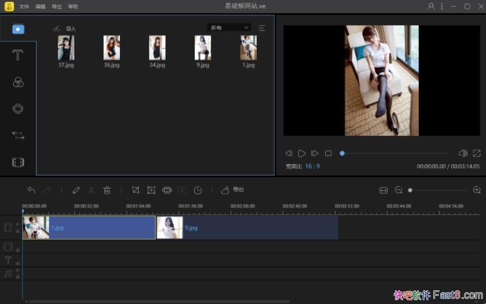This screenshot has height=304, width=486.
Task: Open the 编辑 menu
Action: pyautogui.click(x=40, y=6)
